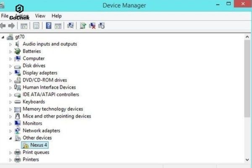Screen dimensions: 252x168
Task: Select Mice and other pointing devices
Action: (x=57, y=116)
